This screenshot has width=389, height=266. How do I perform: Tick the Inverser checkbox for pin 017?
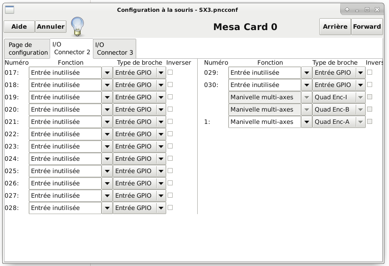[170, 72]
